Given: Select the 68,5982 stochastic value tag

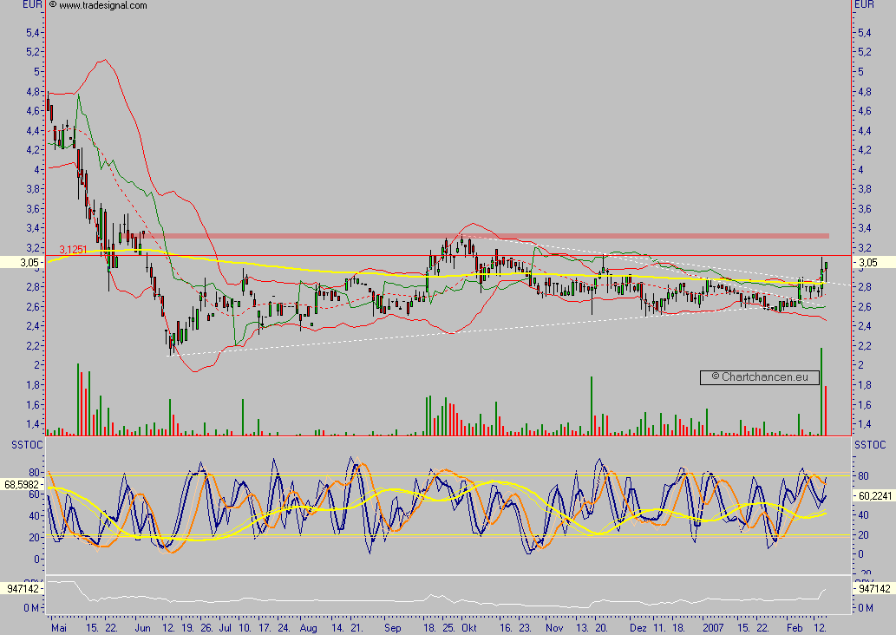Looking at the screenshot, I should [x=22, y=485].
